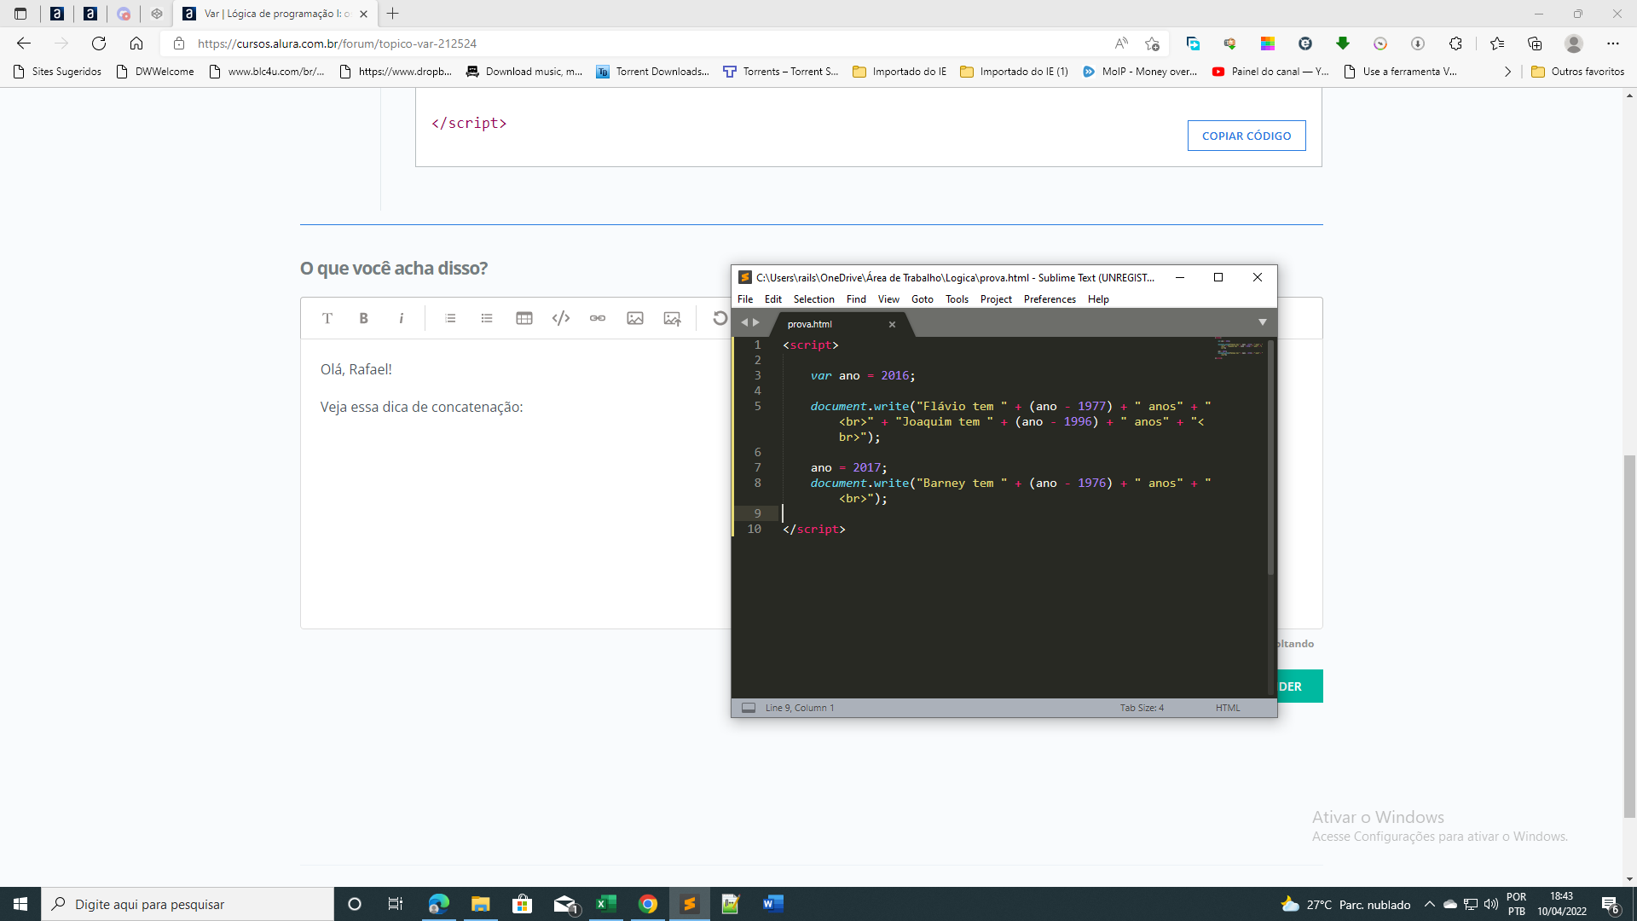Open the File menu in Sublime Text
The width and height of the screenshot is (1637, 921).
pos(744,298)
